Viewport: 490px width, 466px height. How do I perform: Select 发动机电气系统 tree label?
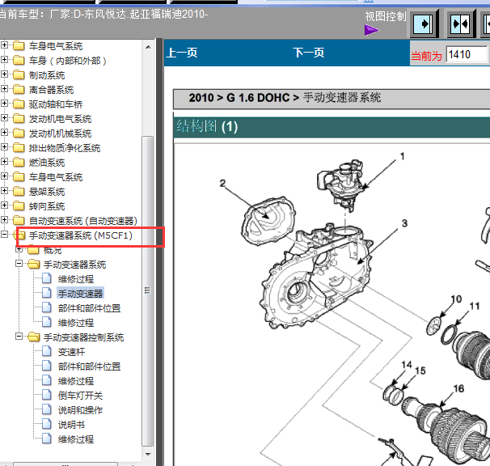click(x=60, y=119)
